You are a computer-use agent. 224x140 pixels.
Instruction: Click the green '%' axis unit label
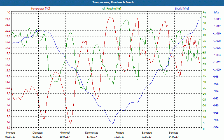coord(204,13)
